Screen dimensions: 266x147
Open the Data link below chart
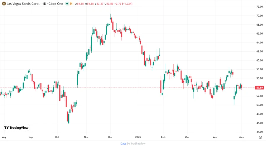pos(123,143)
